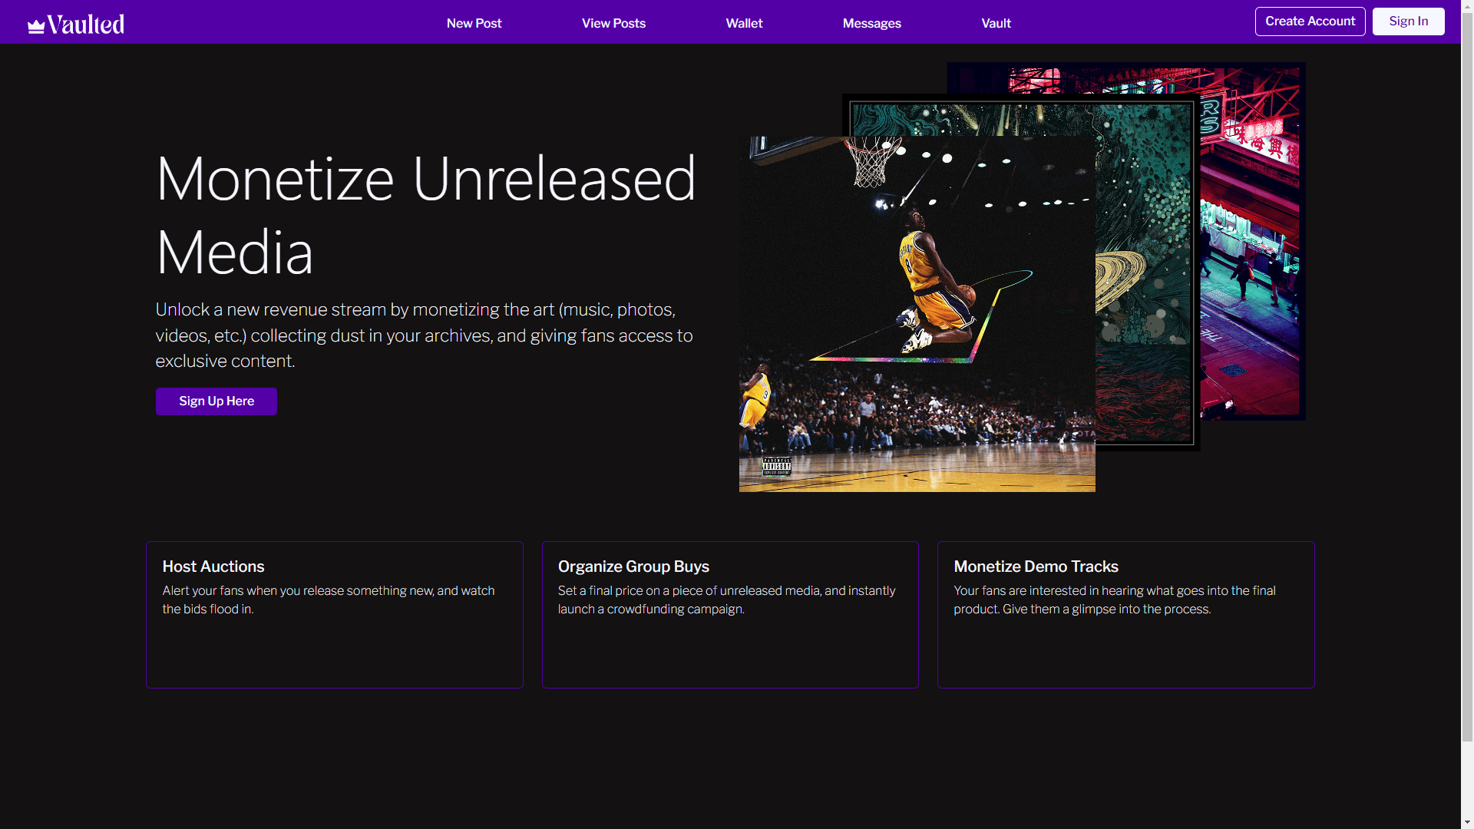Screen dimensions: 1474x829
Task: Click 'Your fans are interested' description text
Action: pos(1115,599)
